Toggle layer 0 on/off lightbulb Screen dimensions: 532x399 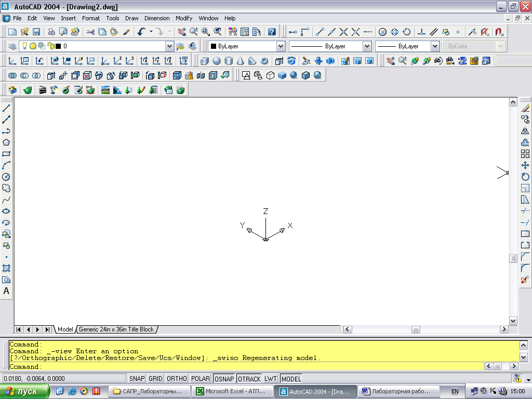click(x=24, y=46)
